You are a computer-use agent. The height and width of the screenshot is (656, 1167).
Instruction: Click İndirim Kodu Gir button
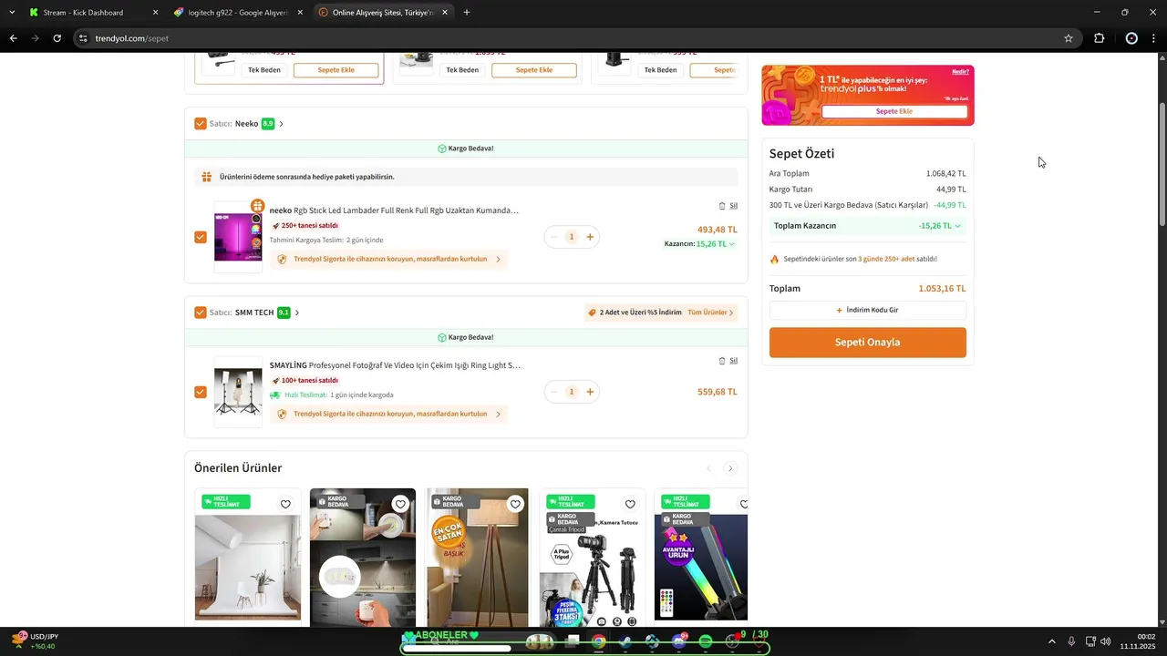pyautogui.click(x=868, y=310)
